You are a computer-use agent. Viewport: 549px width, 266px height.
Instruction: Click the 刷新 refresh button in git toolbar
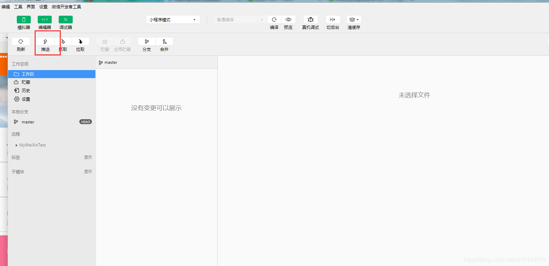pos(21,41)
